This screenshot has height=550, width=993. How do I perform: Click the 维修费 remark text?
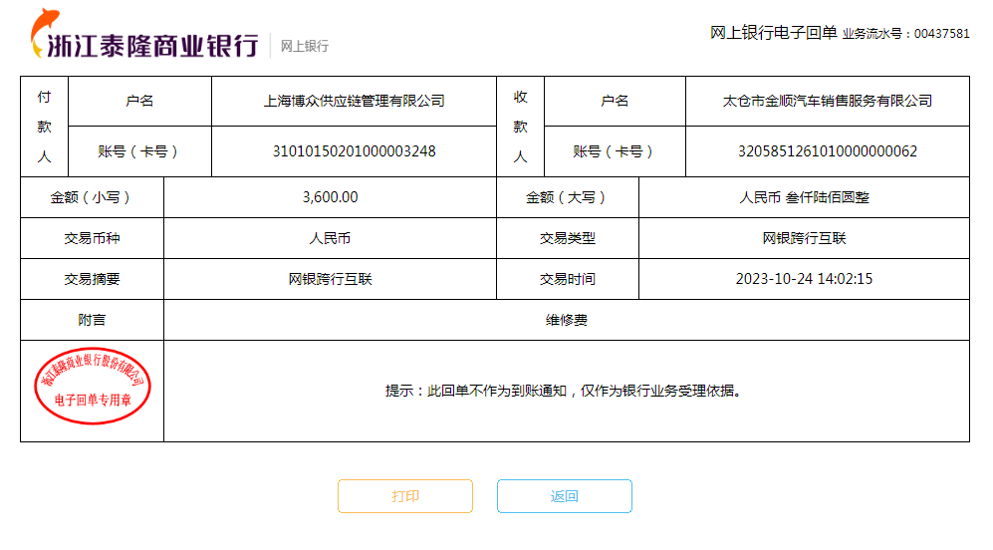click(566, 320)
